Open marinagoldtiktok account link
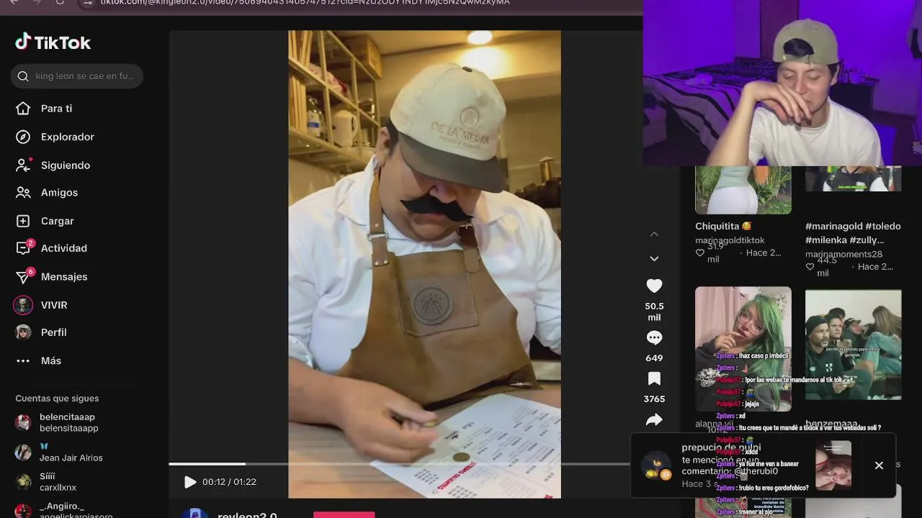 click(x=730, y=240)
